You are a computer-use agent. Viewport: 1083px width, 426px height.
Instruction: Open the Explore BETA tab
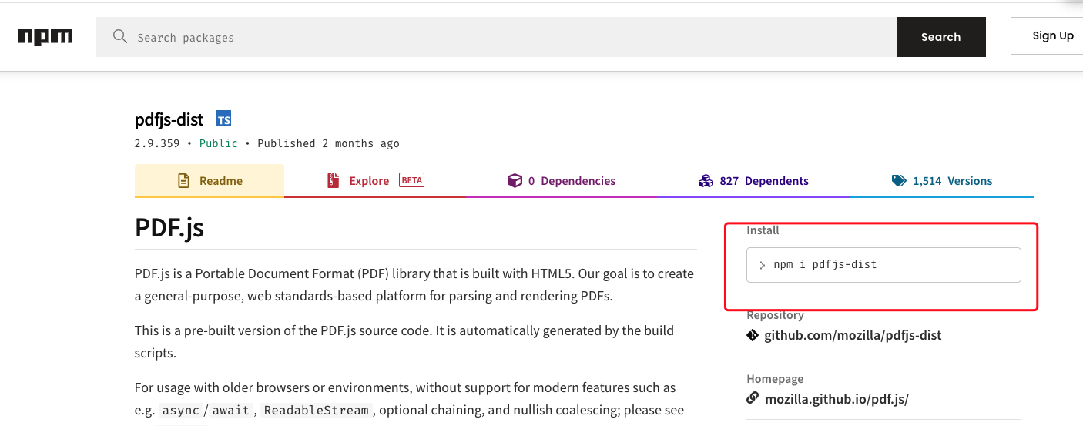(375, 181)
